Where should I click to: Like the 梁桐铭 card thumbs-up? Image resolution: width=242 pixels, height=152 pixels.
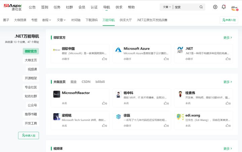pyautogui.click(x=104, y=125)
